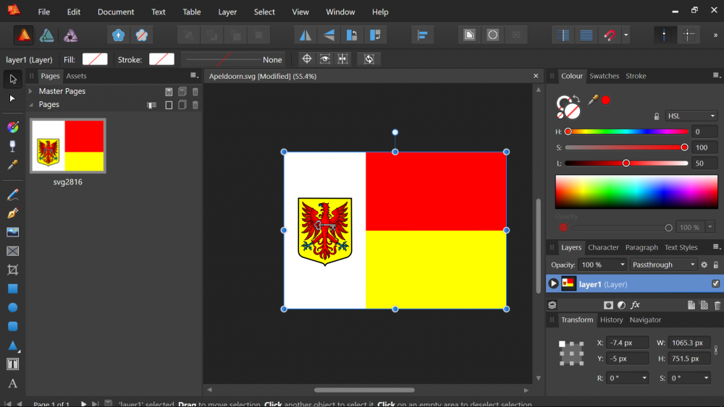Toggle the snapping magnet icon

(610, 35)
